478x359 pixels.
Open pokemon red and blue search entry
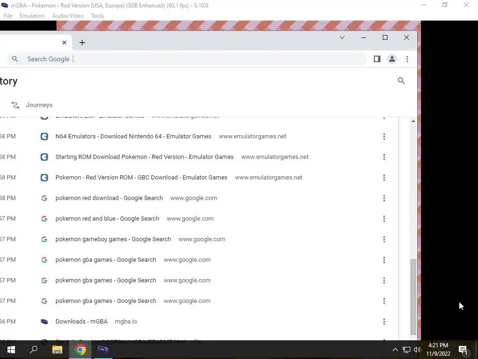pyautogui.click(x=107, y=219)
